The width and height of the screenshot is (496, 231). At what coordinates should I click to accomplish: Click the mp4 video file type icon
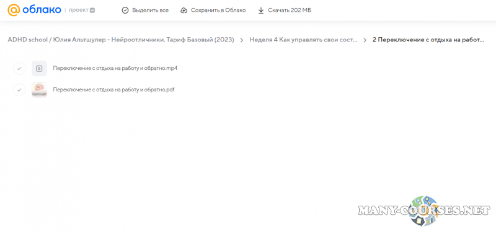coord(39,69)
